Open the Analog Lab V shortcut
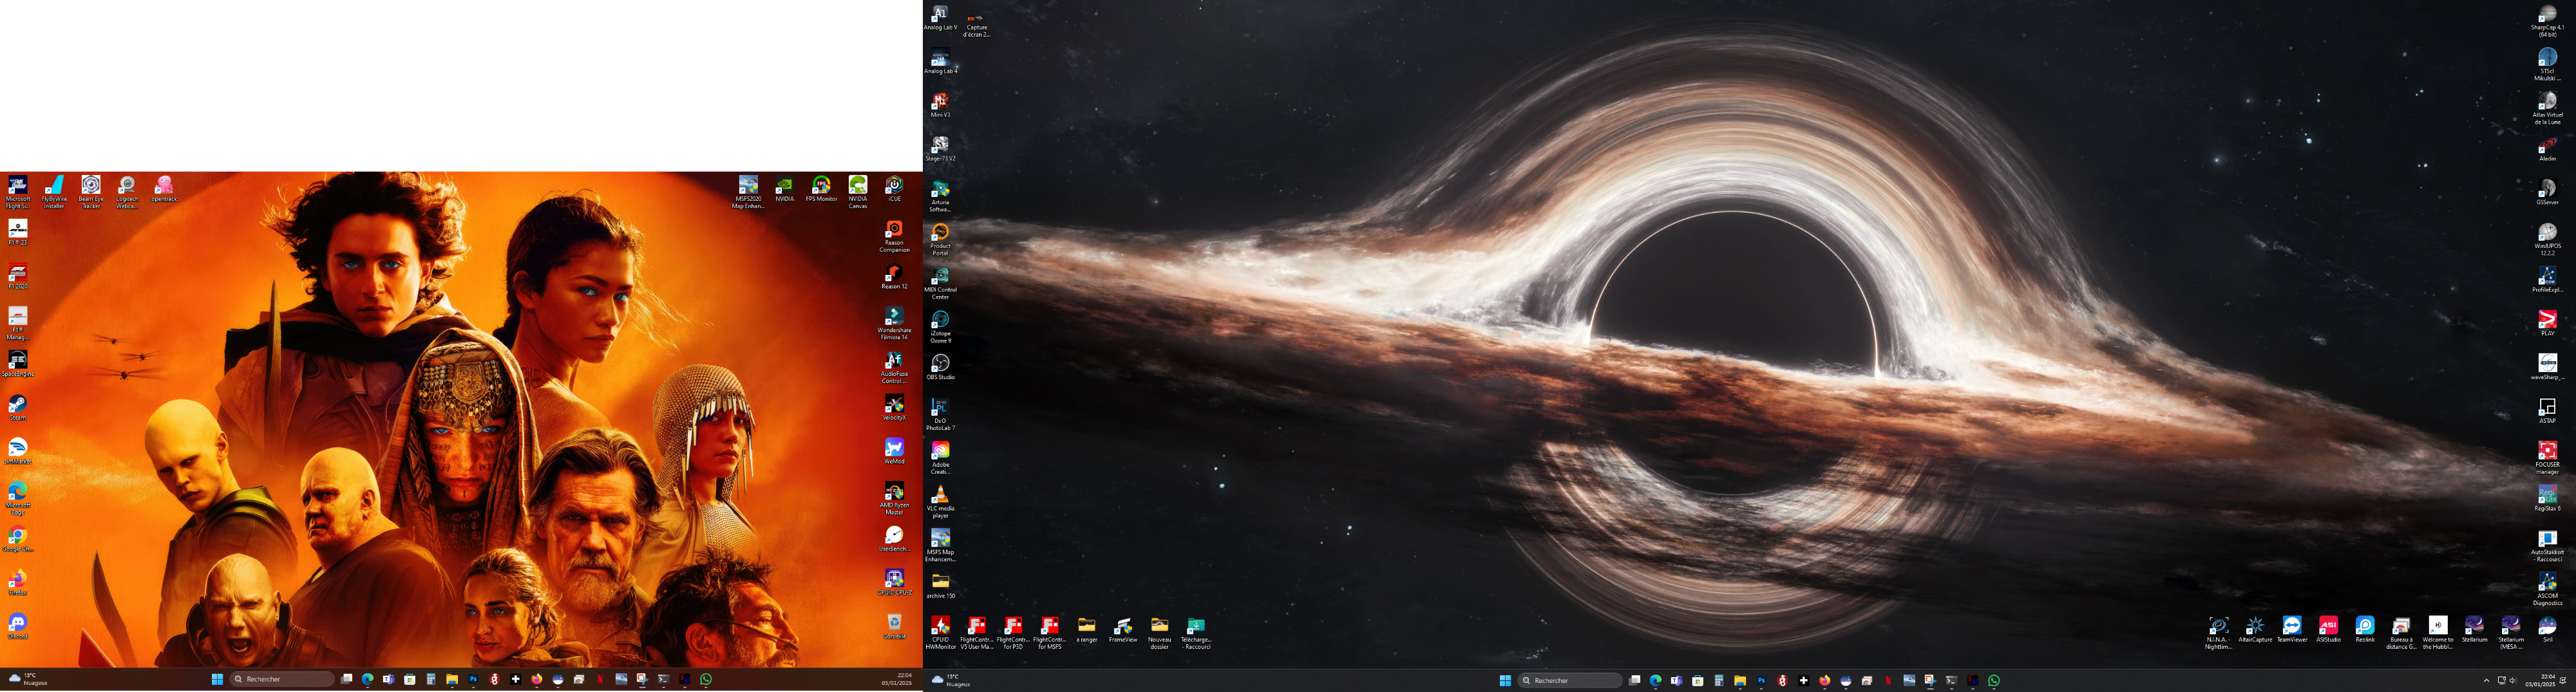This screenshot has height=692, width=2576. pos(940,17)
